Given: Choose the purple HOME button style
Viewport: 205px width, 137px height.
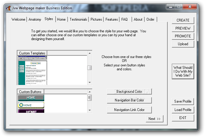Looking at the screenshot, I should [x=31, y=111].
